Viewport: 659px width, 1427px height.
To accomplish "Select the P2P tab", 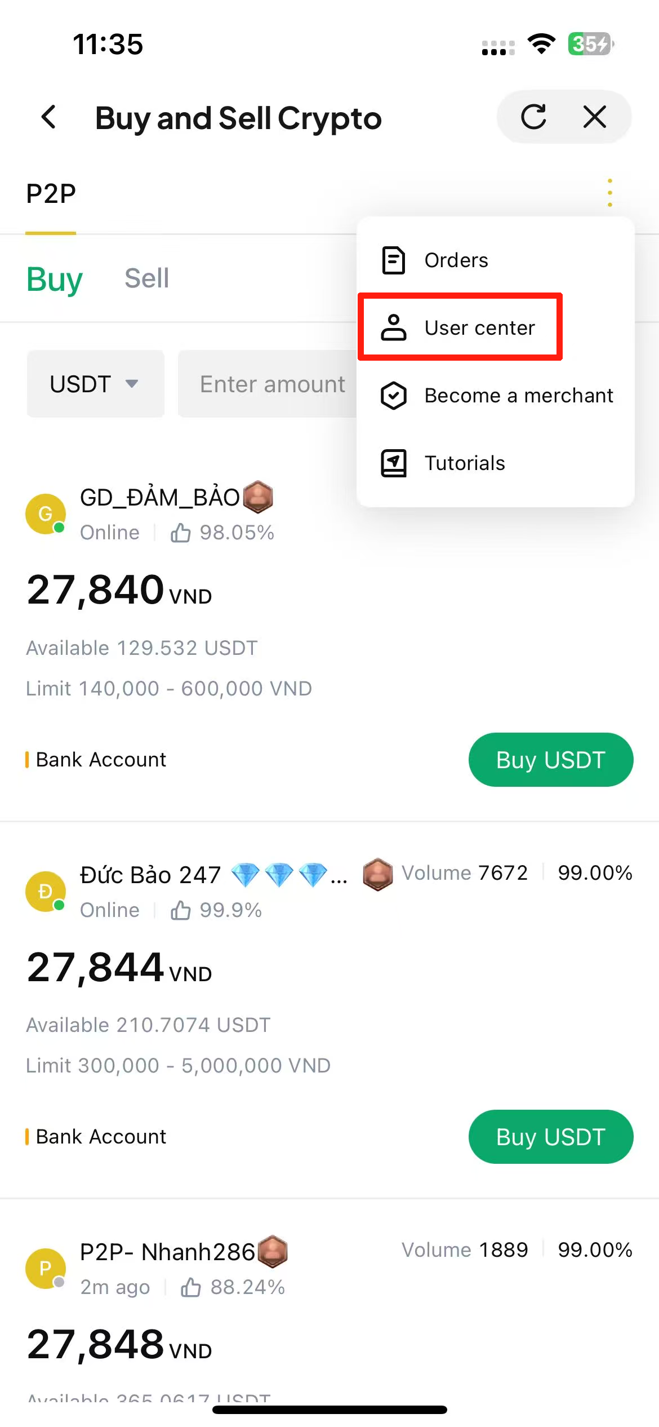I will (51, 194).
